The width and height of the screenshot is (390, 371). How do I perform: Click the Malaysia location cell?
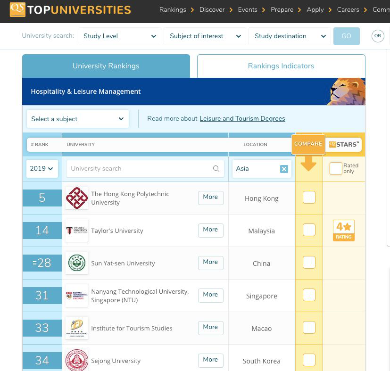[x=261, y=231]
